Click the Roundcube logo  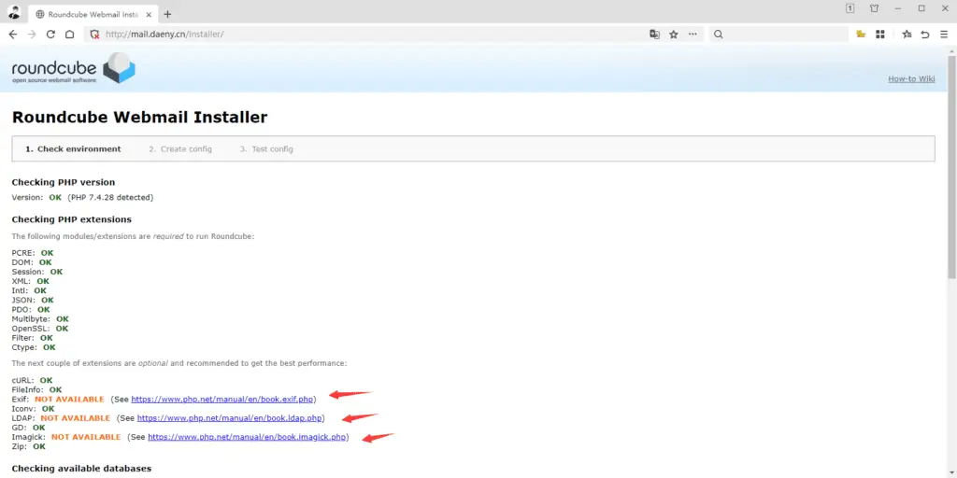pos(74,69)
